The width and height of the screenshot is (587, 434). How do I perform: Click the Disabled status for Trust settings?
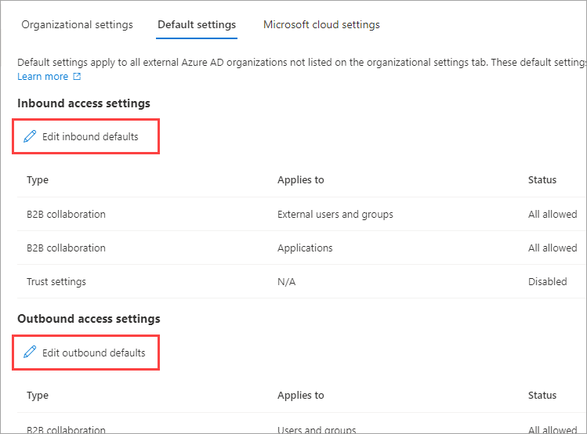coord(547,281)
